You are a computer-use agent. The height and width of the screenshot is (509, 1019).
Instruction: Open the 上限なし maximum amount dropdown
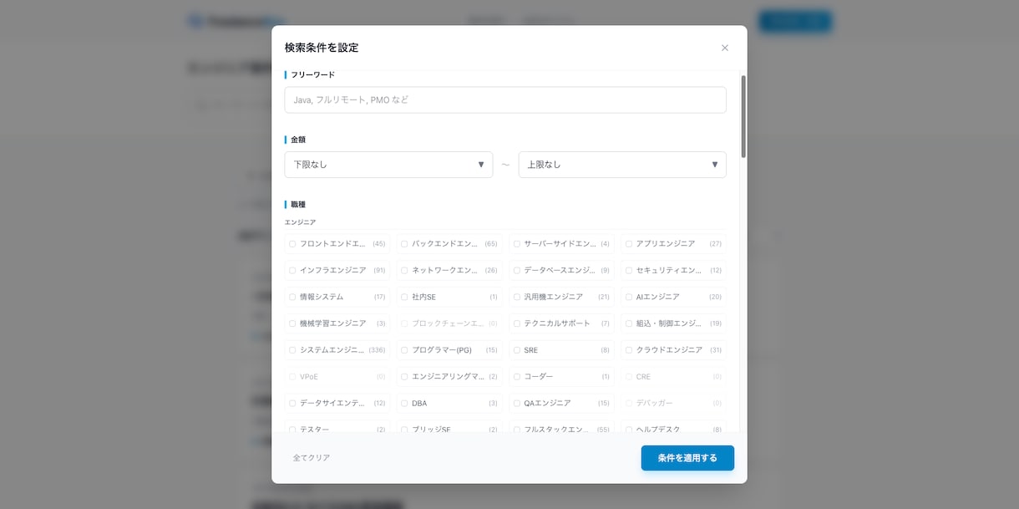622,165
